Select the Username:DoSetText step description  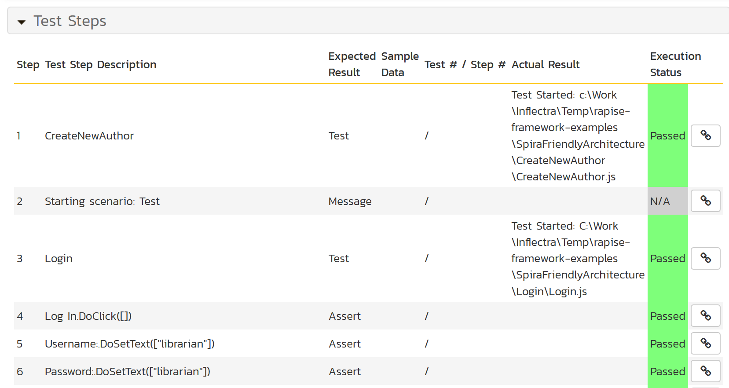tap(129, 344)
